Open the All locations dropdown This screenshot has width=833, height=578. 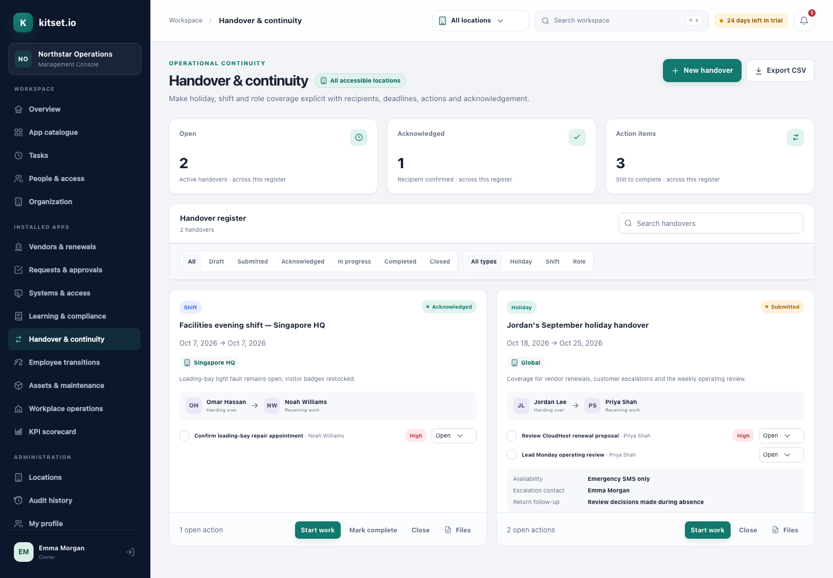tap(481, 21)
